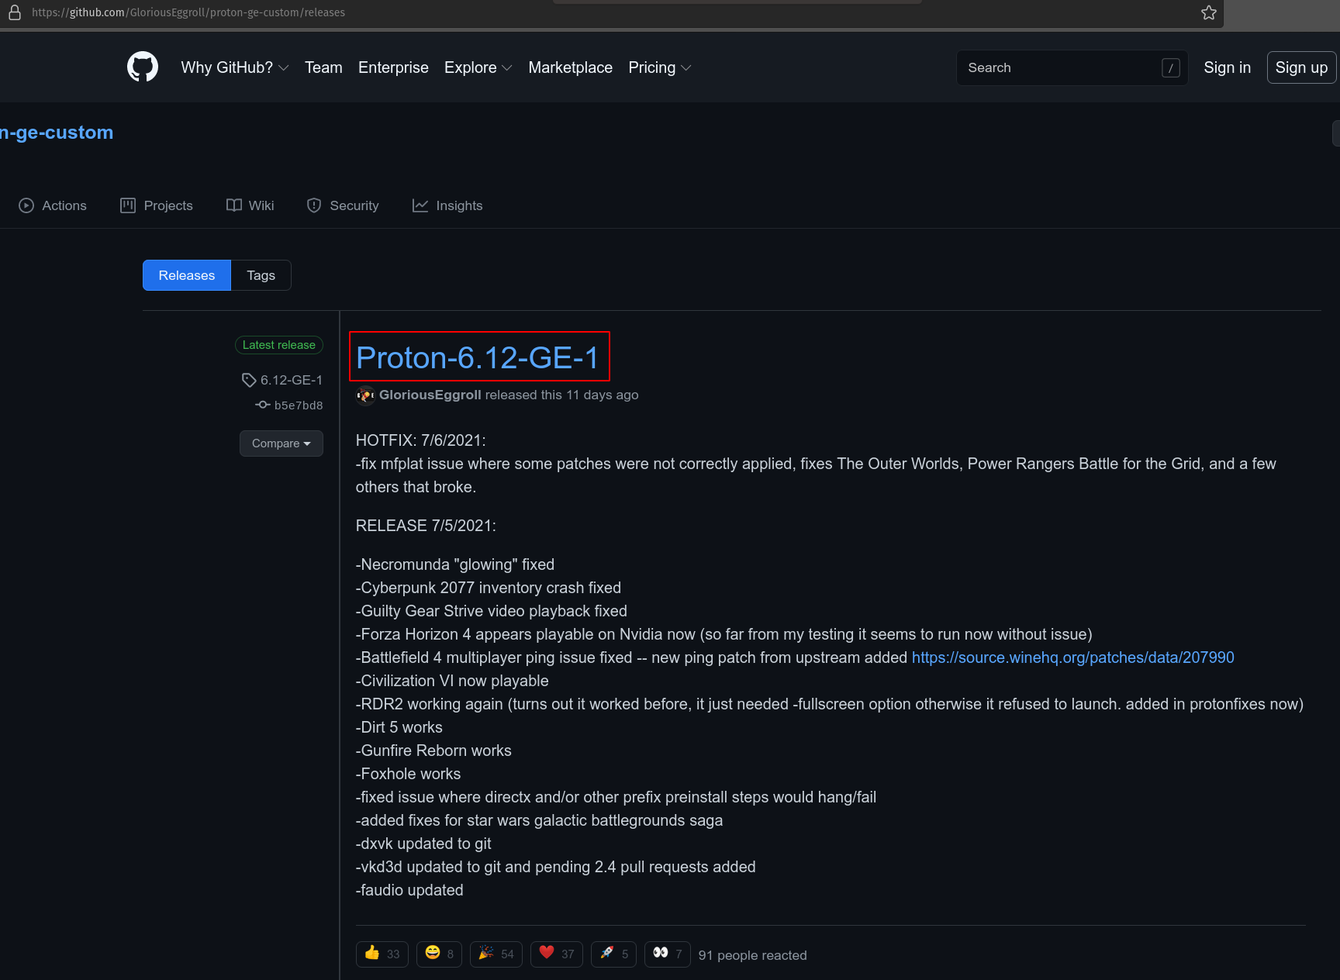Click the 'HOTFIX: 7/6/2021:' line
This screenshot has height=980, width=1340.
[421, 440]
